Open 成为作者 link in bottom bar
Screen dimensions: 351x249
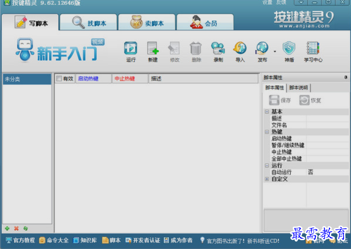[178, 240]
